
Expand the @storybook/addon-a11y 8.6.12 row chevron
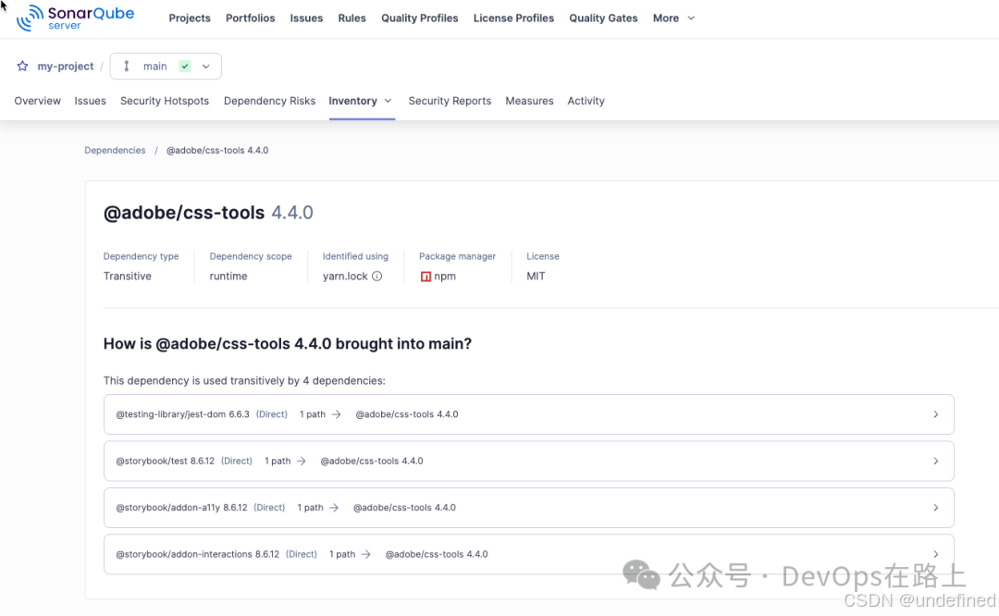[935, 508]
